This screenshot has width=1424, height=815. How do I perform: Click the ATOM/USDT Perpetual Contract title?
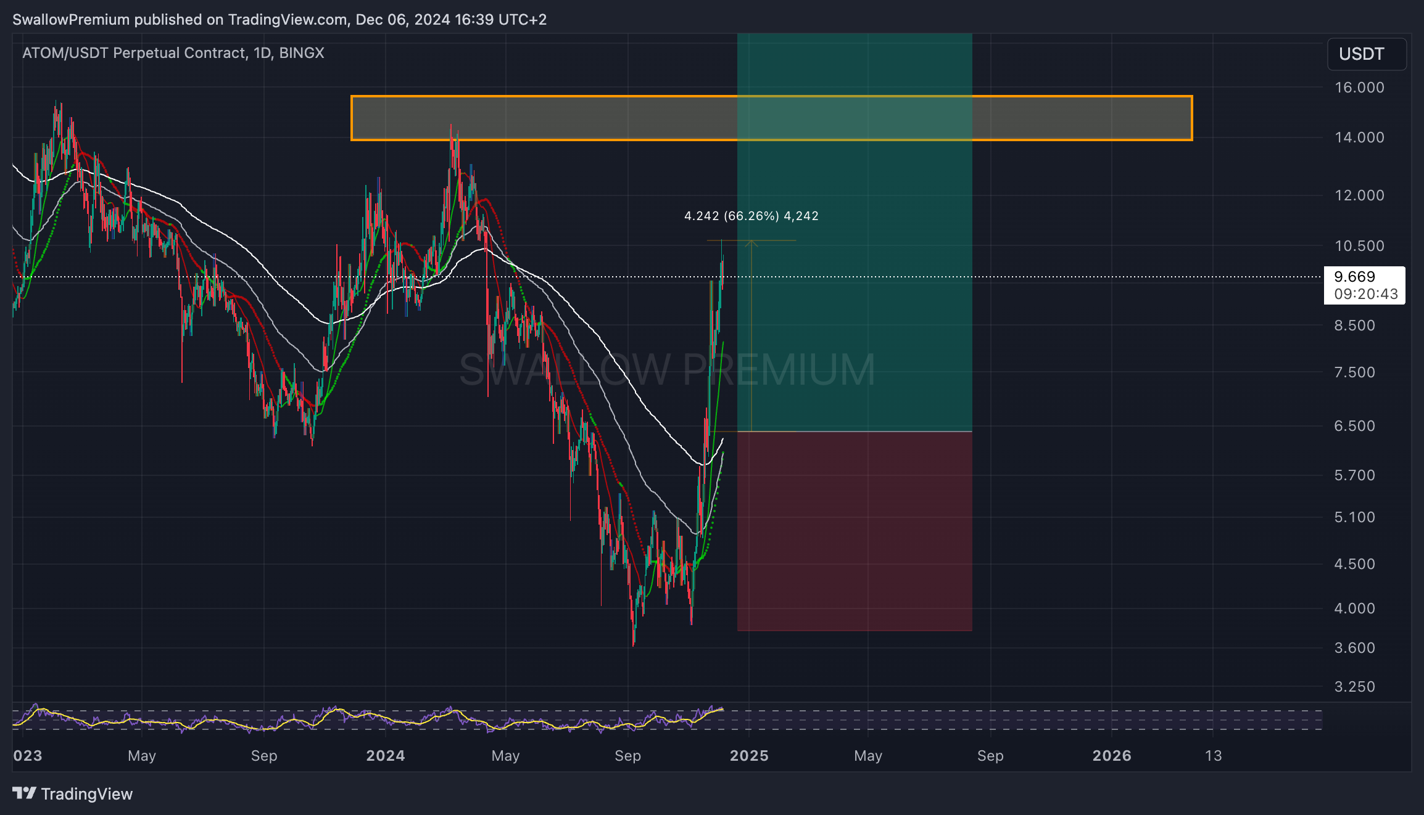pyautogui.click(x=173, y=53)
